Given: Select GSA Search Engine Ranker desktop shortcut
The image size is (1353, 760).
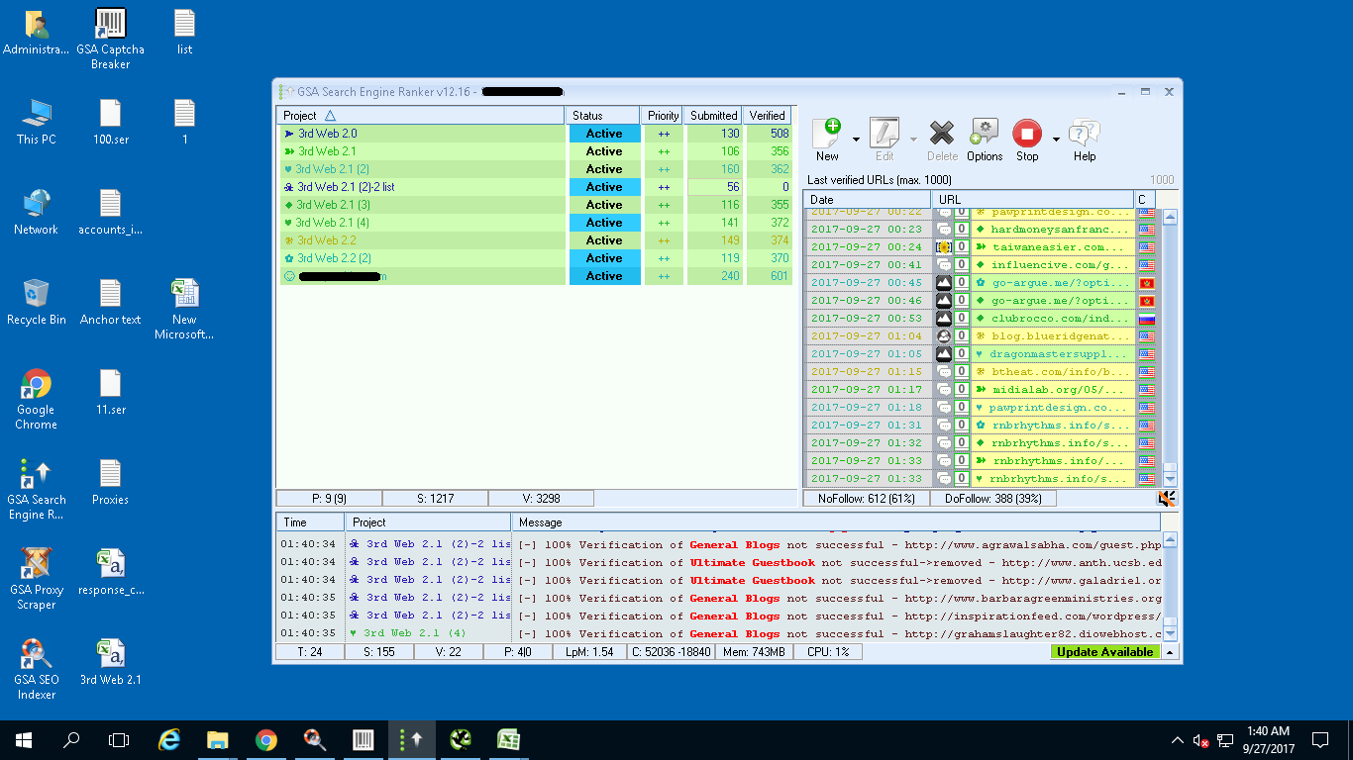Looking at the screenshot, I should pyautogui.click(x=37, y=489).
